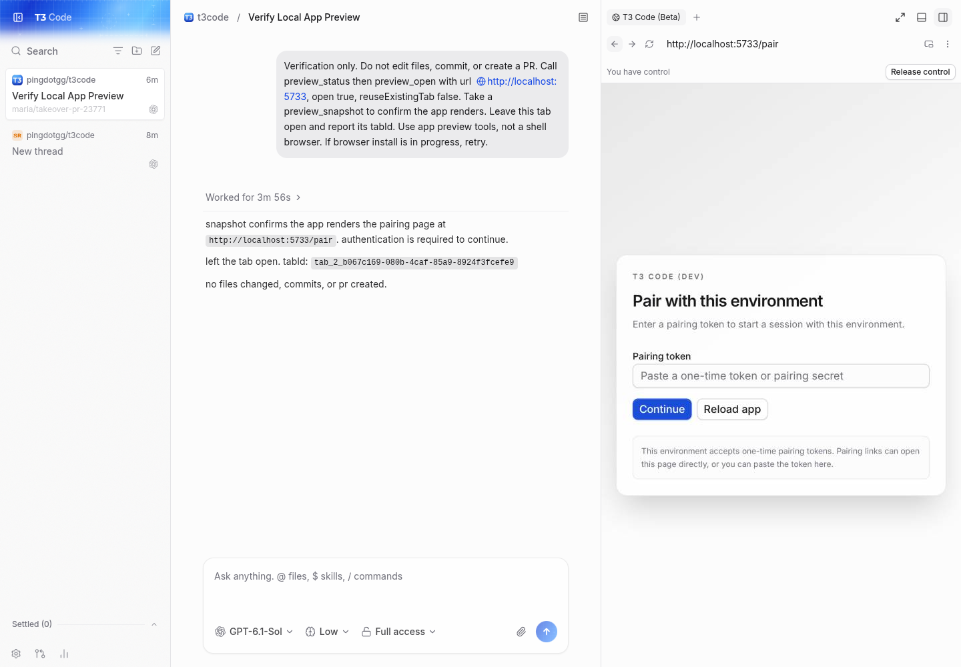Open preview picture-in-picture window icon
The width and height of the screenshot is (961, 667).
(x=929, y=44)
